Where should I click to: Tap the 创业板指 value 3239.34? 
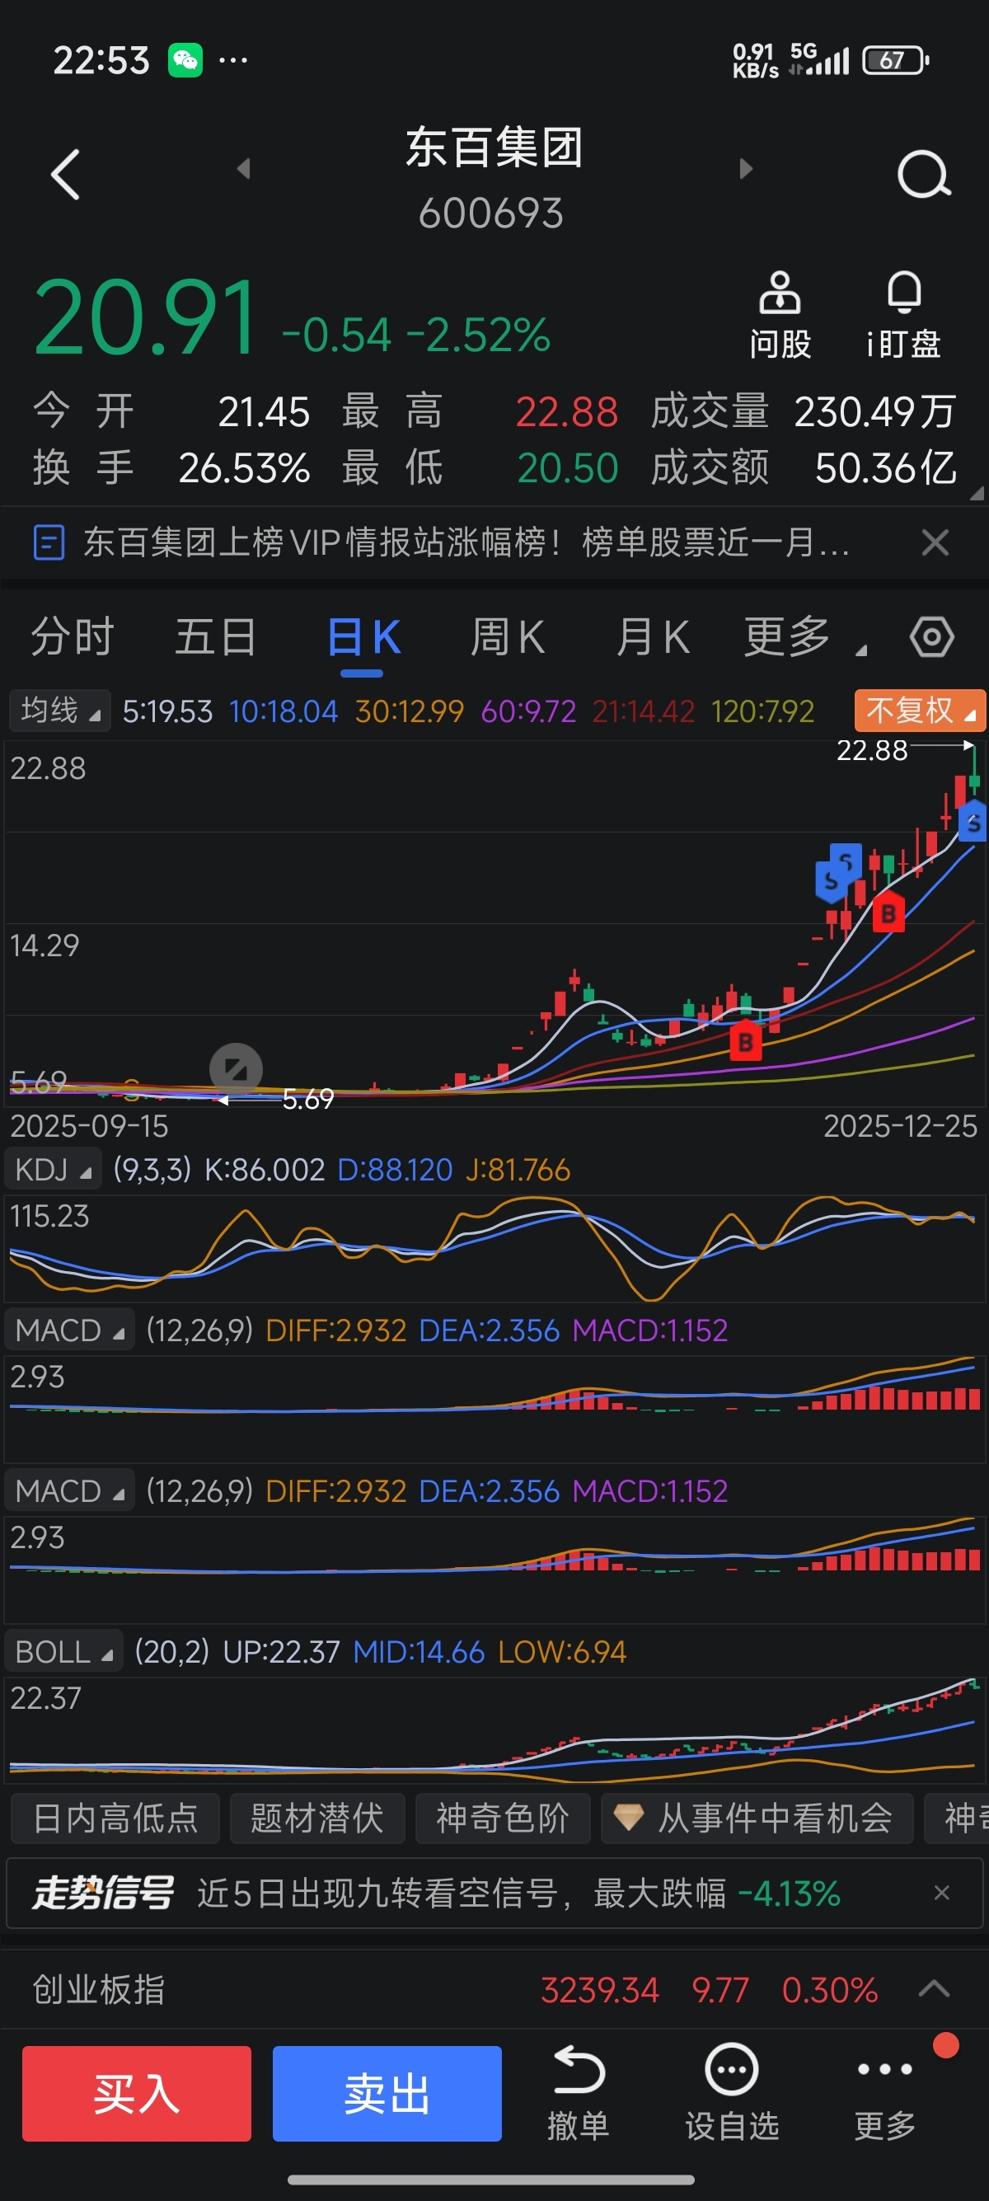(x=599, y=1990)
